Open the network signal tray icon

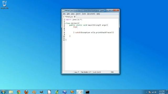(x=153, y=92)
